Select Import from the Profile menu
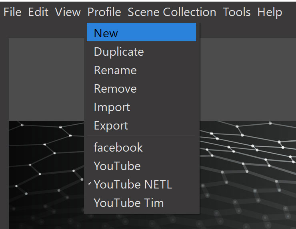The height and width of the screenshot is (229, 296). [112, 107]
